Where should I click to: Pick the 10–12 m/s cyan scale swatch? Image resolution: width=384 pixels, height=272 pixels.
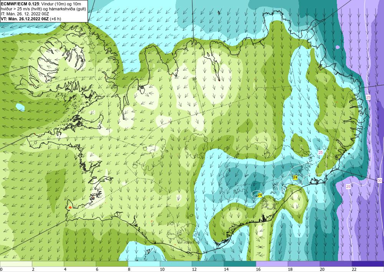[176, 264]
